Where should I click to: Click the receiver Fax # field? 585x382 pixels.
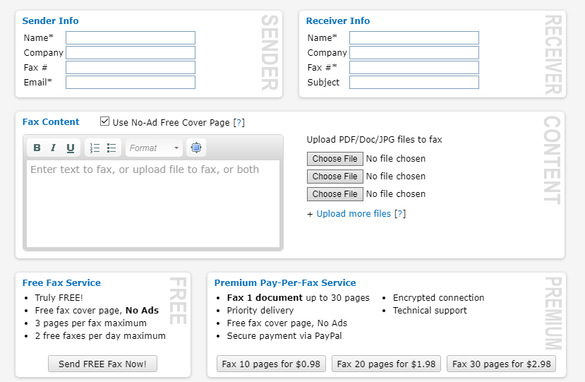click(414, 68)
